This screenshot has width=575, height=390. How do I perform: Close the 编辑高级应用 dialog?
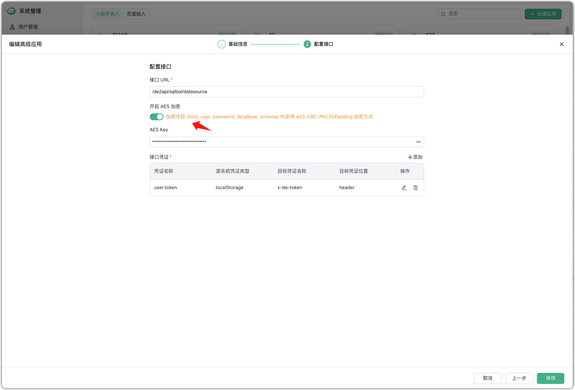(x=561, y=44)
